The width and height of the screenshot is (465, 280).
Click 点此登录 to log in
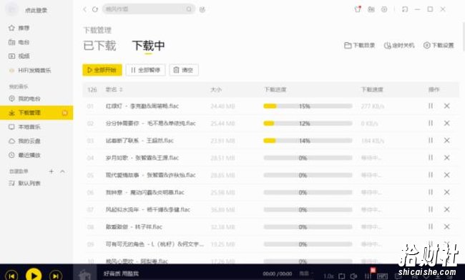coord(36,11)
